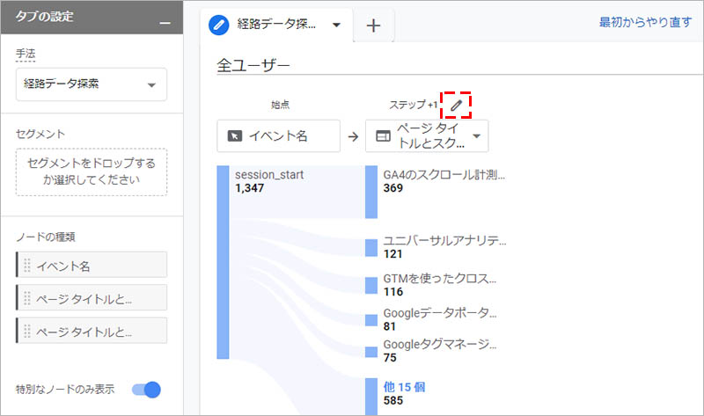Click 最初からやり直す link
Screen dimensions: 704x416
click(645, 22)
